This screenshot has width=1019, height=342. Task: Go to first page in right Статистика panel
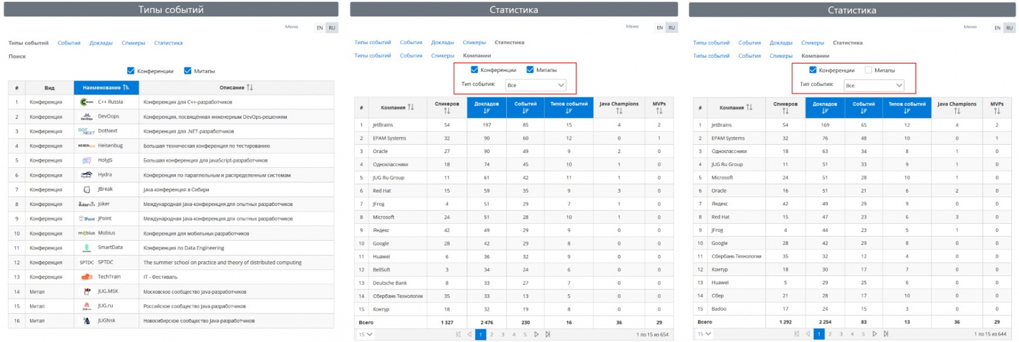[797, 334]
